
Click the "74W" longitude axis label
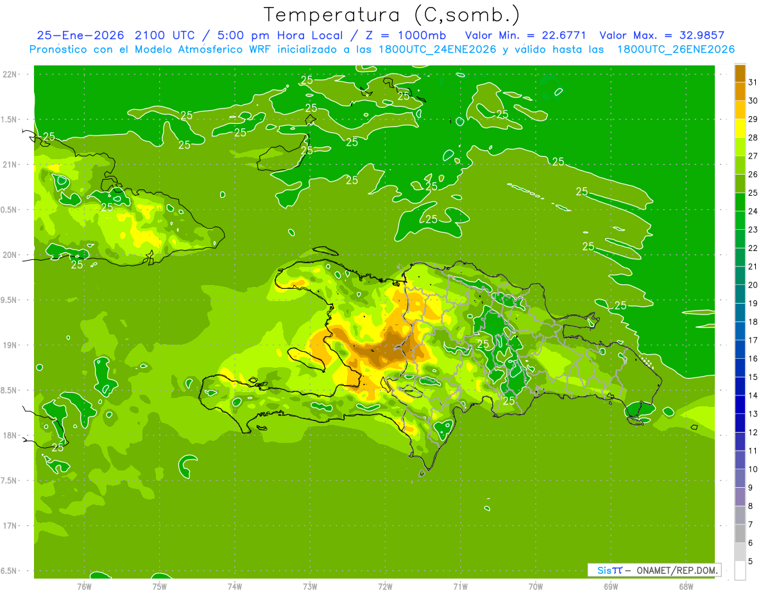click(234, 587)
